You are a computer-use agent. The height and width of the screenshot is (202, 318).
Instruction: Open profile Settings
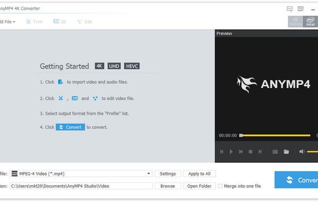pos(168,174)
